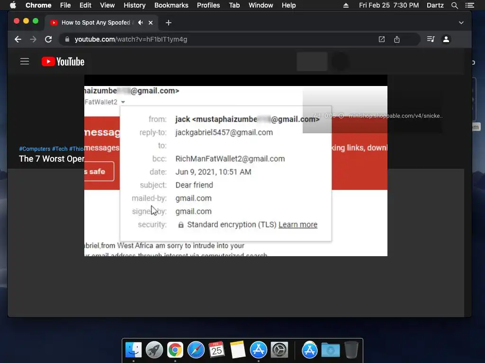Open the Apple menu
The image size is (485, 363).
(13, 5)
